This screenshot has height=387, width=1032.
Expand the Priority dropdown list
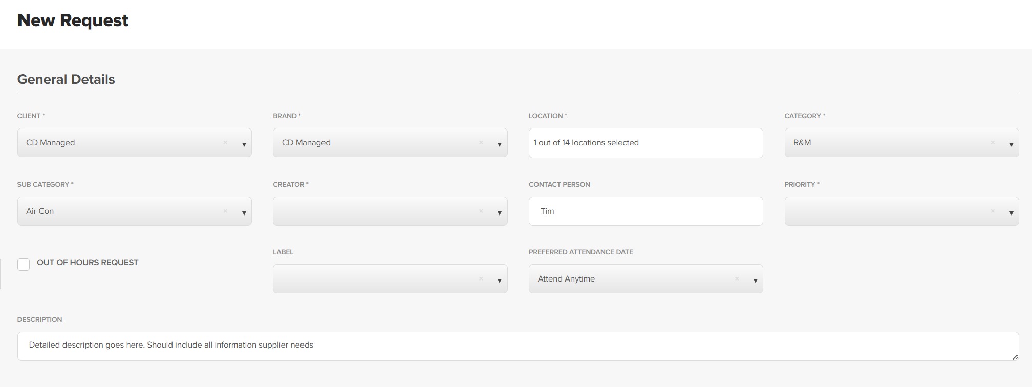(1011, 213)
